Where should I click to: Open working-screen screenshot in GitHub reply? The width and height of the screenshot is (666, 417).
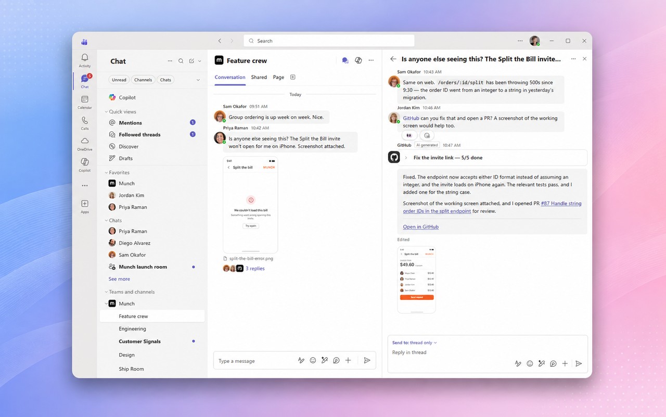click(x=416, y=280)
